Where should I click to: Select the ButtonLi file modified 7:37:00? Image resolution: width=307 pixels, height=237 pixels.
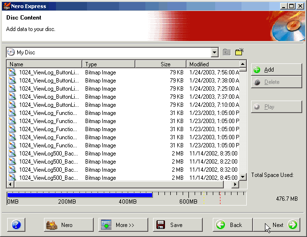tap(123, 97)
